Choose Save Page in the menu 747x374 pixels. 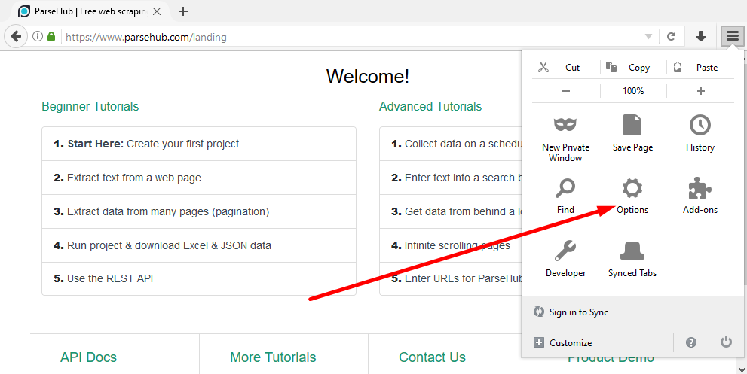pos(632,132)
